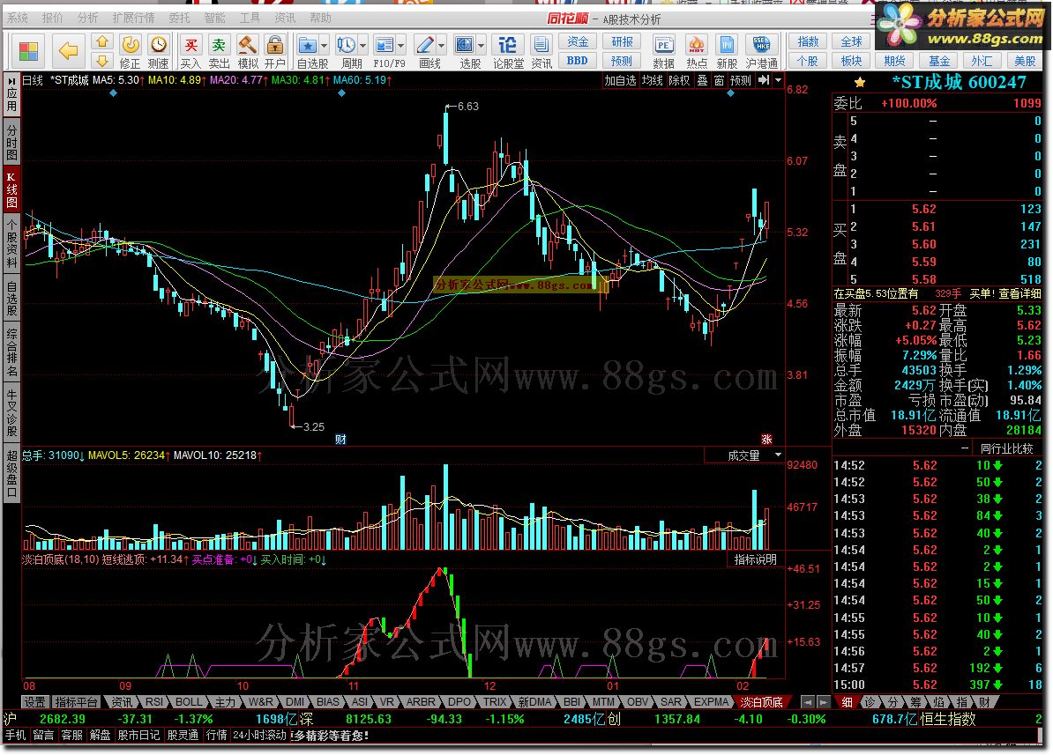Open the 设置 settings button at bottom
The image size is (1053, 755).
tap(35, 702)
